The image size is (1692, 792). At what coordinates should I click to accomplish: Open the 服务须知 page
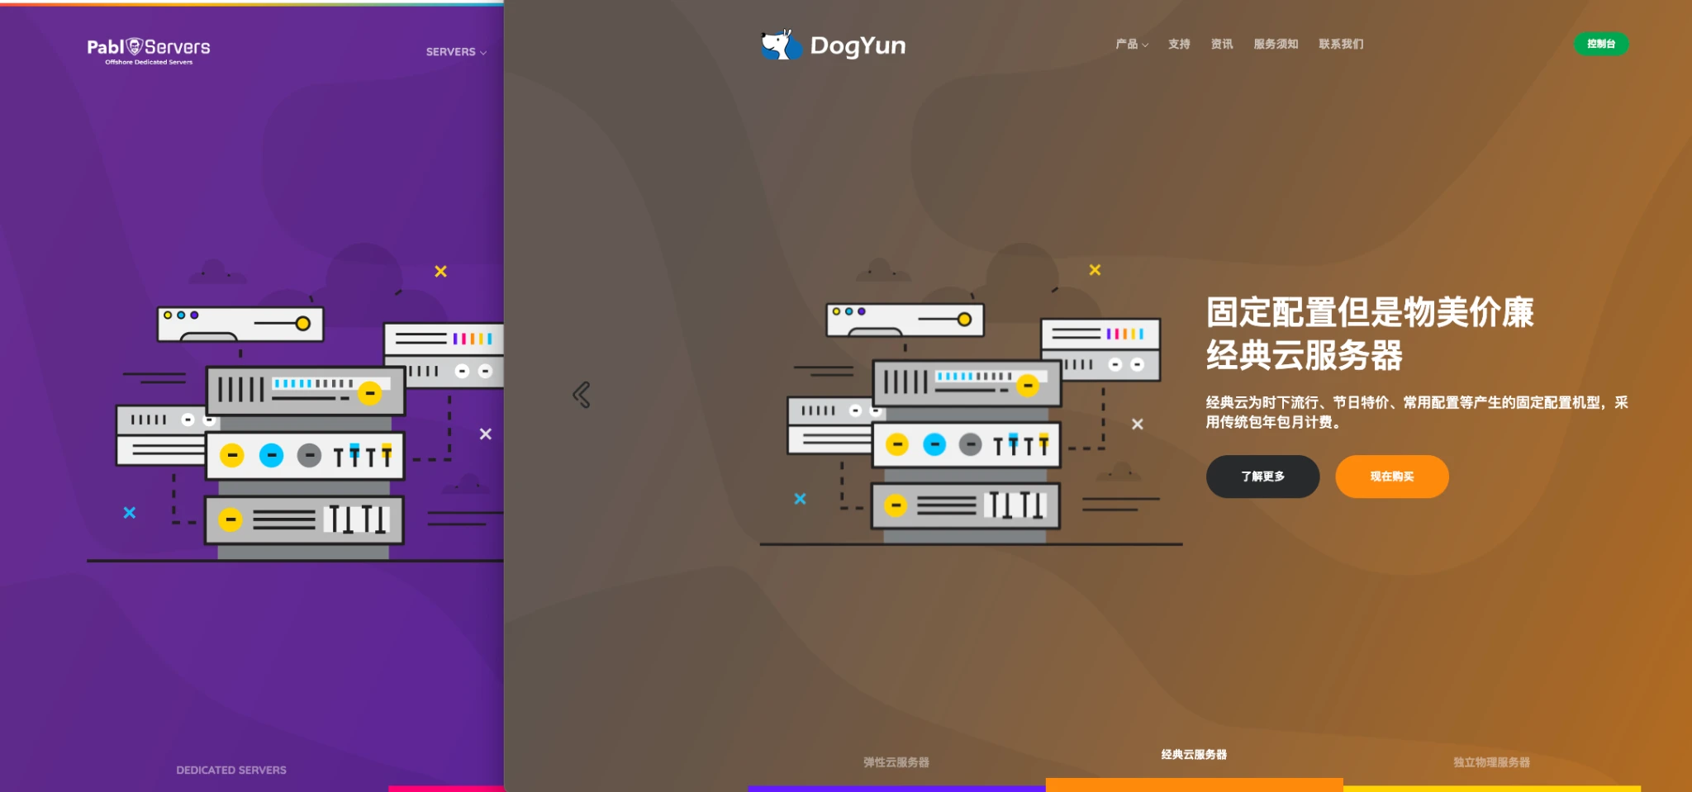1276,45
